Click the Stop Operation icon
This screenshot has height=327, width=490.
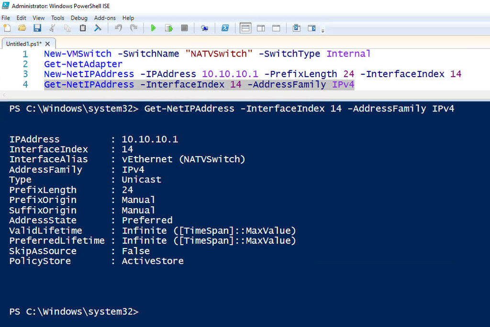pyautogui.click(x=184, y=28)
